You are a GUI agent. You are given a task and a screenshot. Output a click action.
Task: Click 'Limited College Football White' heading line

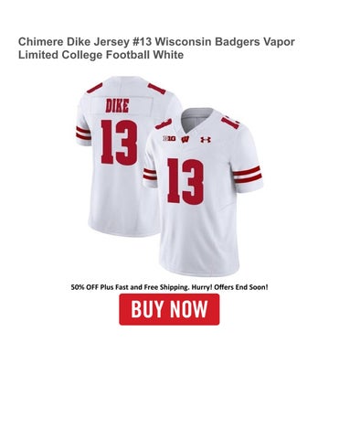(101, 55)
